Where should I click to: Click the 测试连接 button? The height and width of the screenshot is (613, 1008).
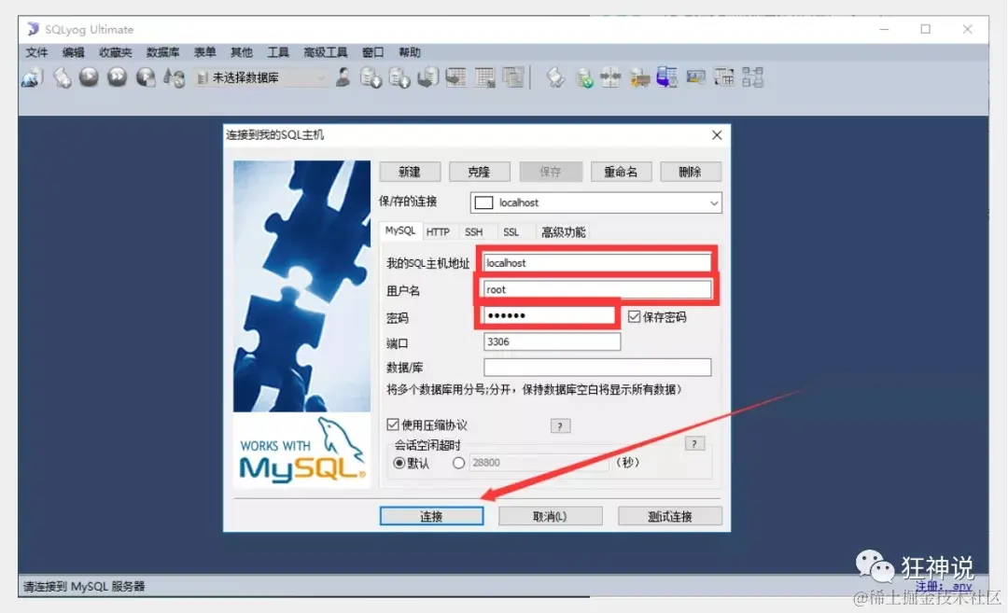coord(670,516)
